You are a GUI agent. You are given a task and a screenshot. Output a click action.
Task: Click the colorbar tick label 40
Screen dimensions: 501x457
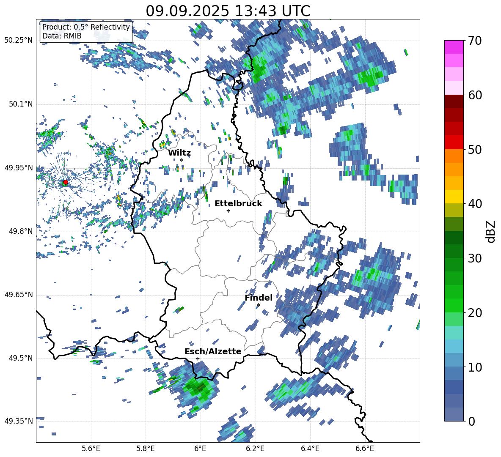(475, 204)
